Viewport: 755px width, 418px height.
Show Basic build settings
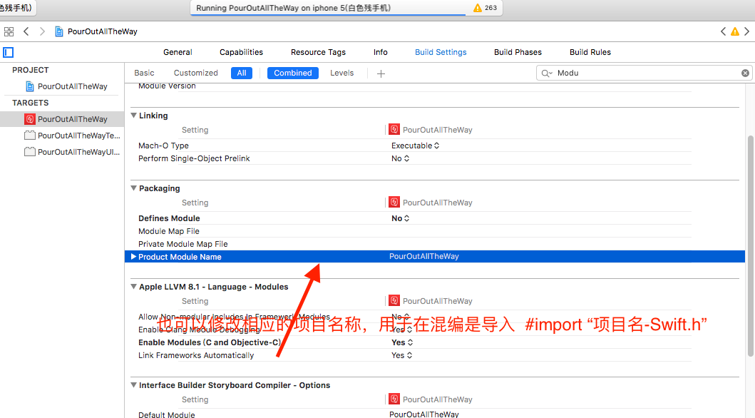point(145,73)
